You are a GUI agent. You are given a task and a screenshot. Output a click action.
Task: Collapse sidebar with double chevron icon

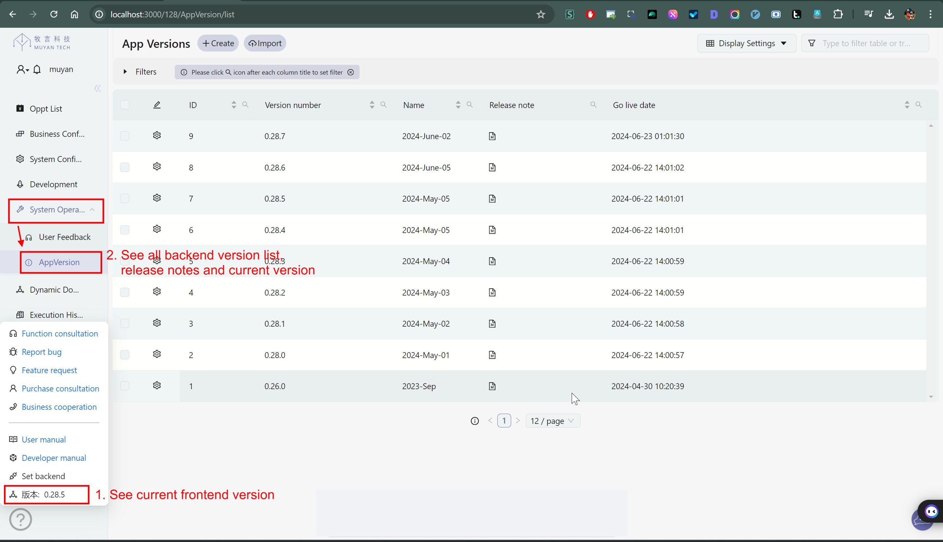point(98,89)
